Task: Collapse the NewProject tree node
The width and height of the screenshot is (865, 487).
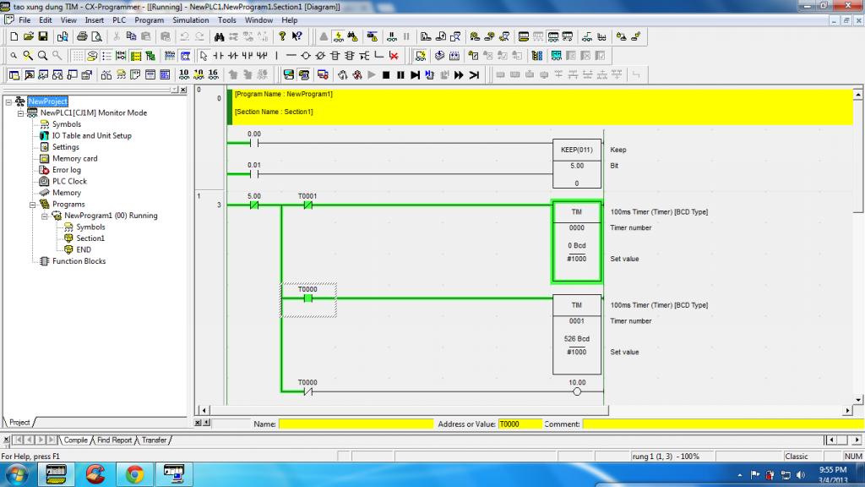Action: click(x=8, y=101)
